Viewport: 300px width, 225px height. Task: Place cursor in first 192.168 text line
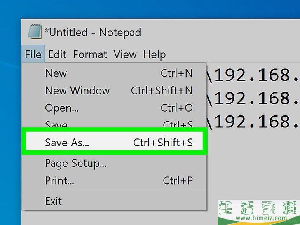pyautogui.click(x=253, y=75)
